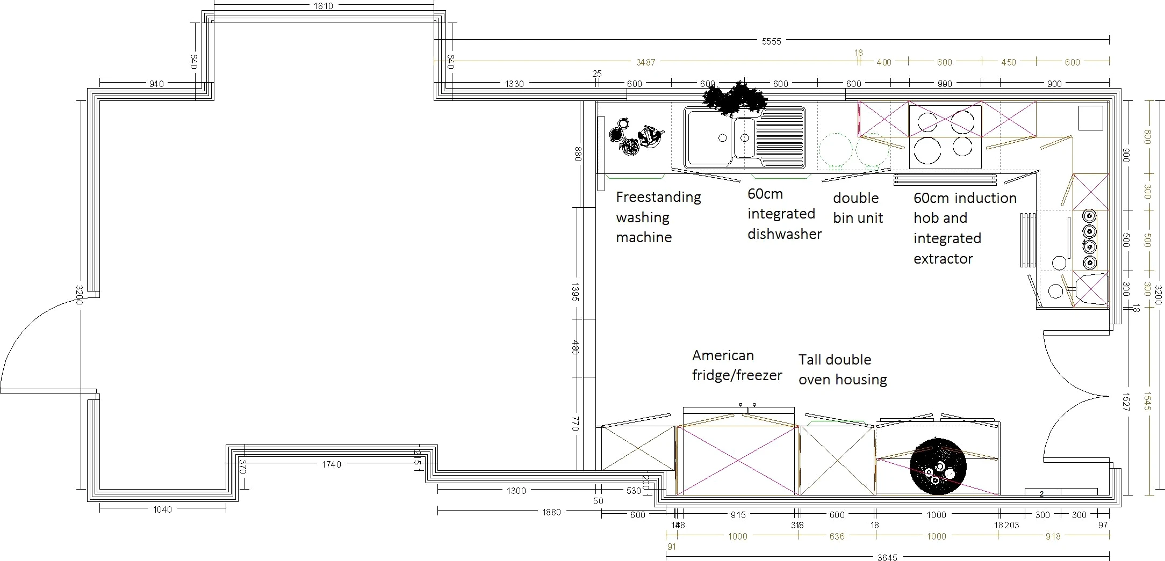Click the 5555 overall width dimension
The height and width of the screenshot is (561, 1165).
(x=771, y=41)
